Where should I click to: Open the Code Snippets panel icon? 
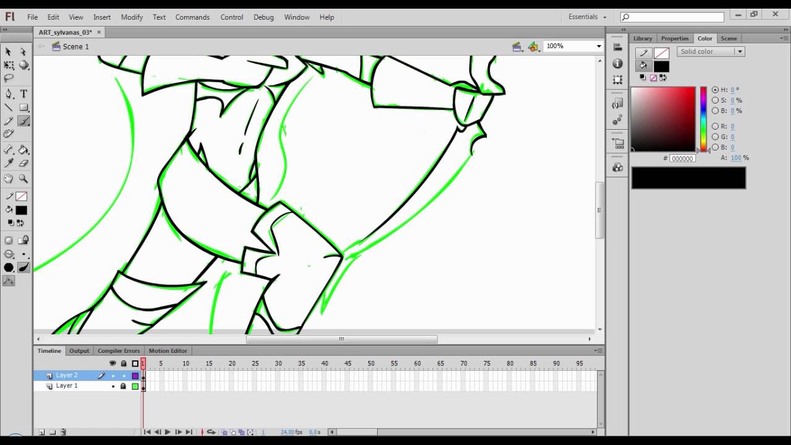point(617,104)
